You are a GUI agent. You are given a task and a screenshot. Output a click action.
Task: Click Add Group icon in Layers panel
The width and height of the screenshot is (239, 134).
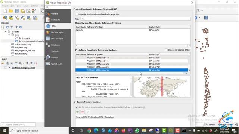7,63
